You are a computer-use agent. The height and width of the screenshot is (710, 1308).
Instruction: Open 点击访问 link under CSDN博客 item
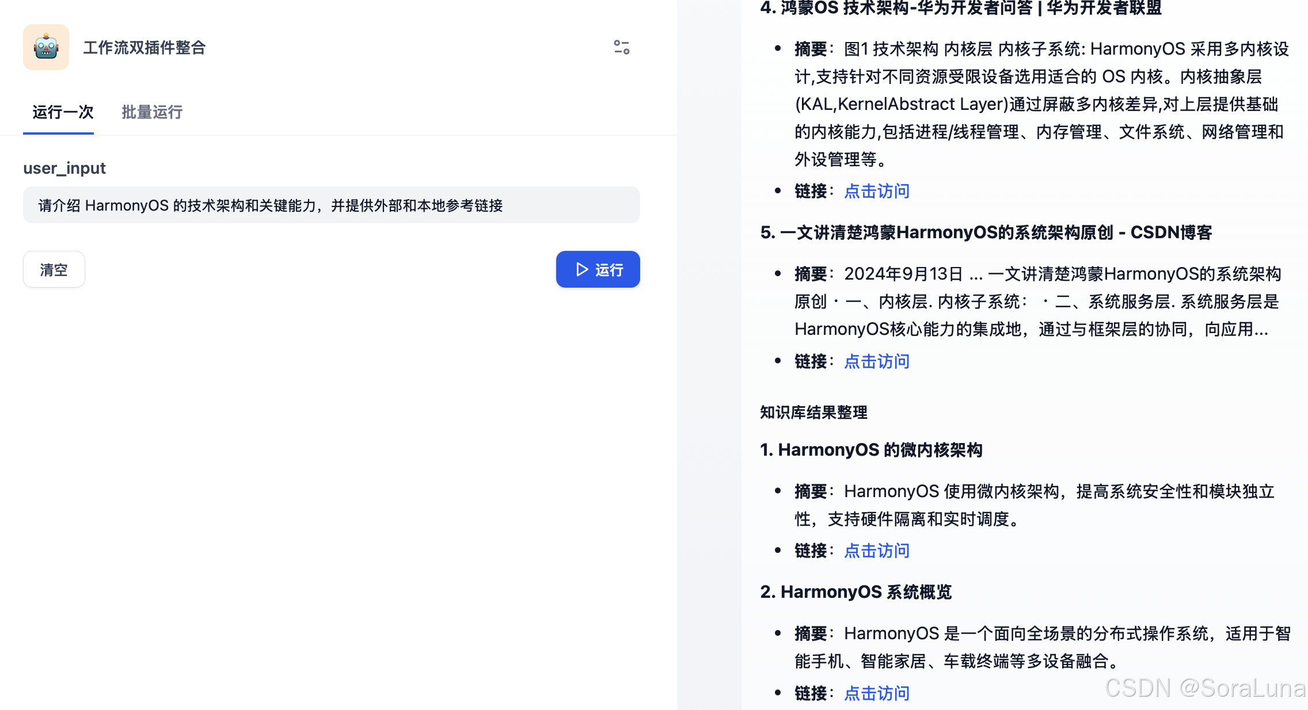click(876, 361)
